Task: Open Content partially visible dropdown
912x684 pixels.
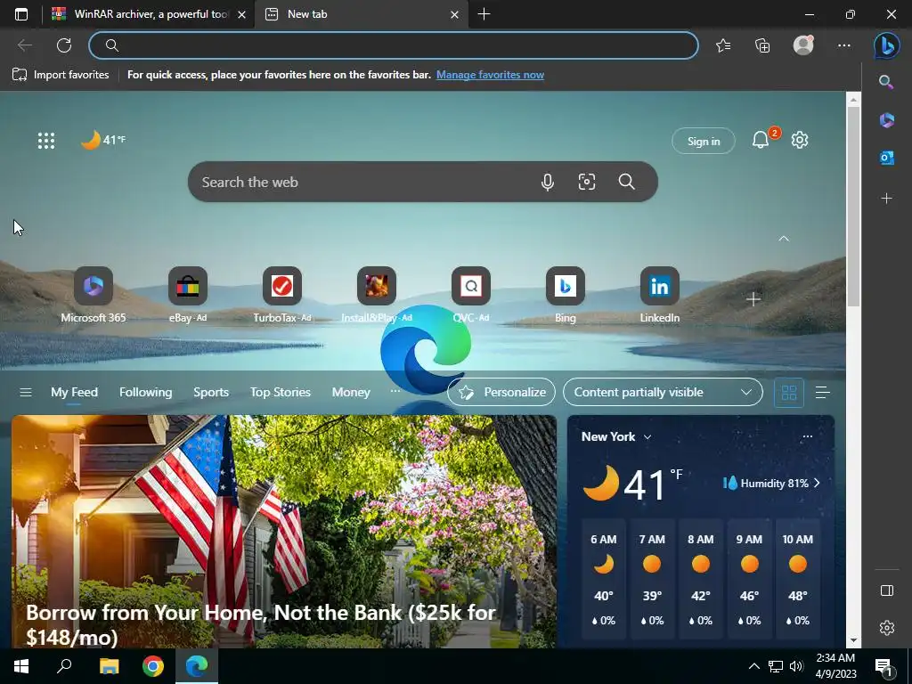Action: pyautogui.click(x=663, y=393)
